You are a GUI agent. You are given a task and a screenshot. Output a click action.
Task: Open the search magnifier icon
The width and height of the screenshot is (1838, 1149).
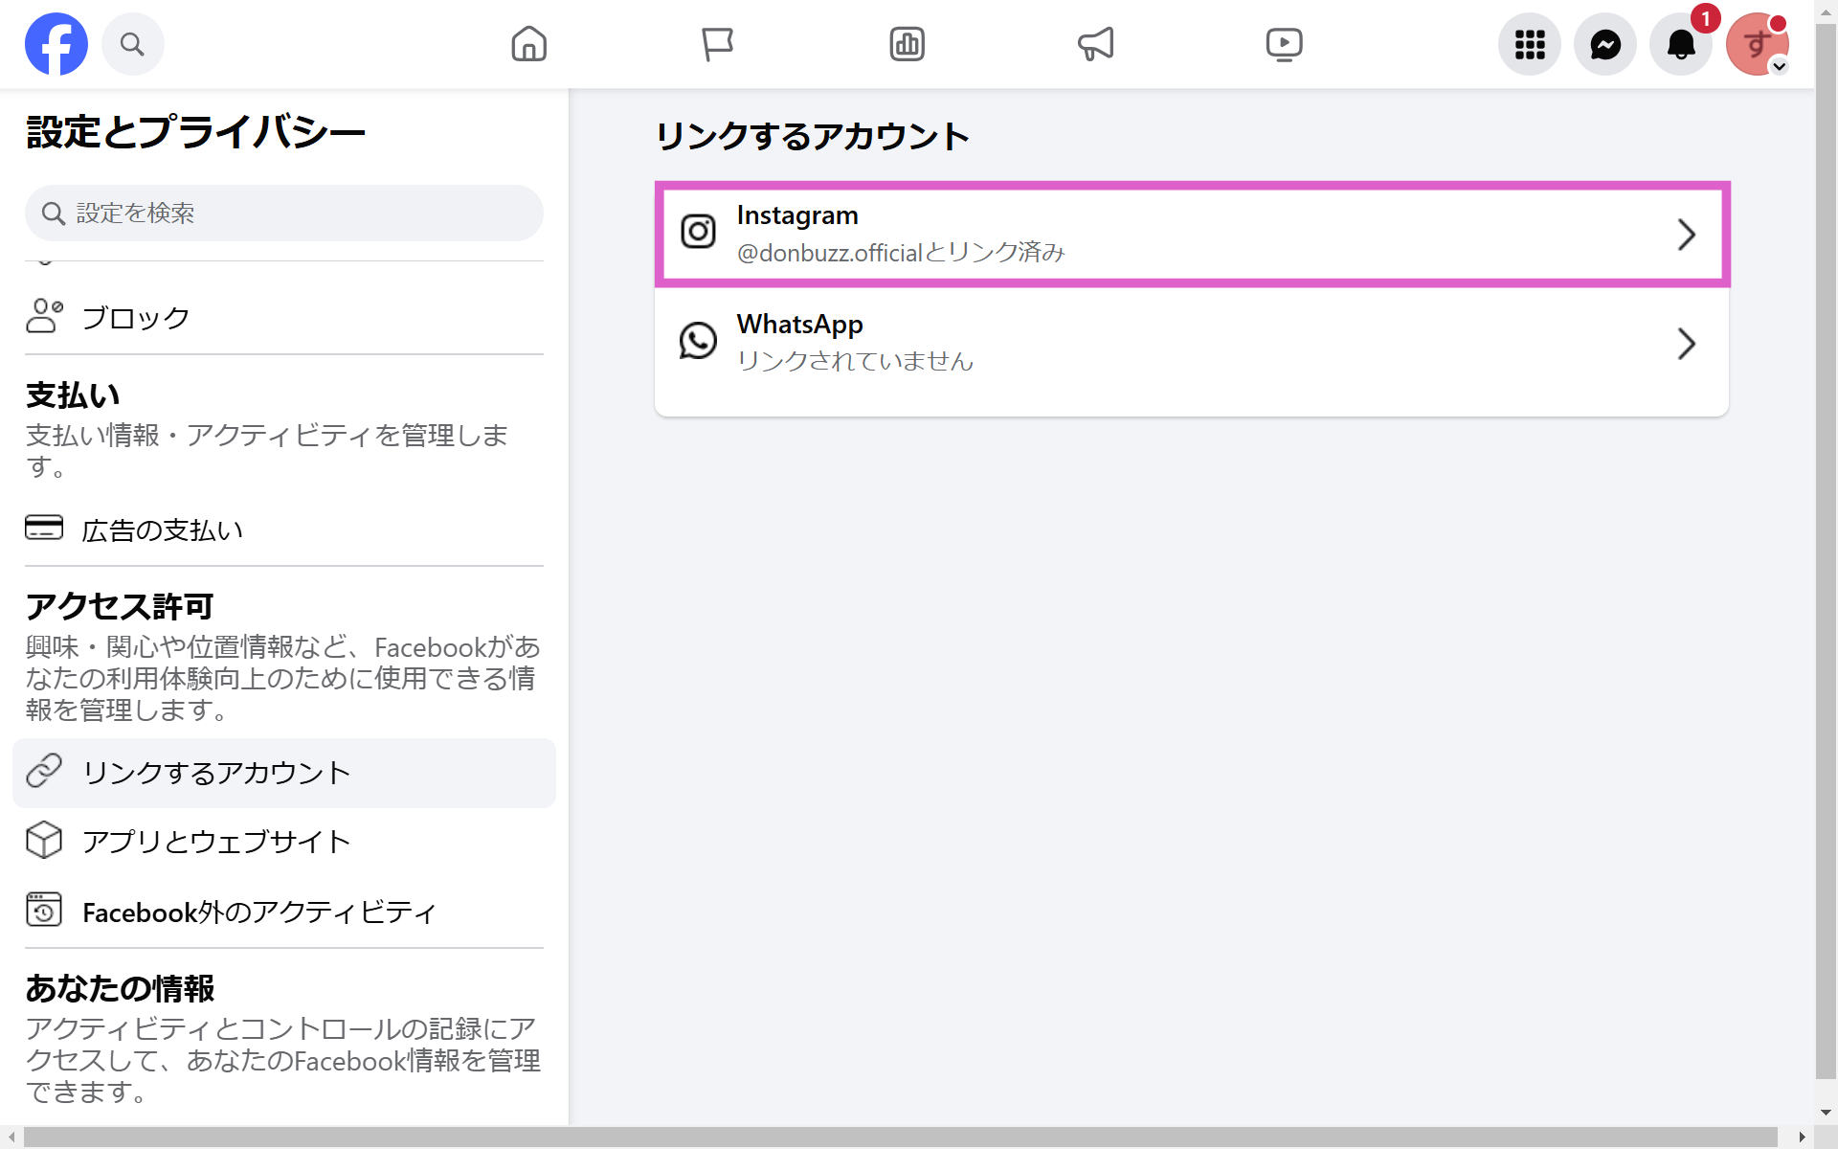coord(132,43)
